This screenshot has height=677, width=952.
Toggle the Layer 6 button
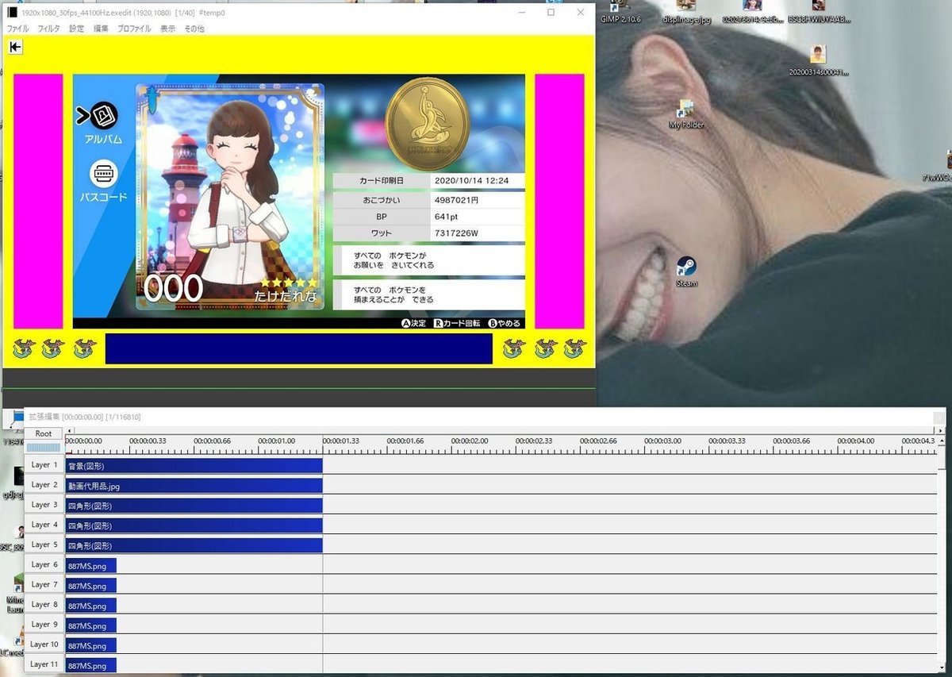[44, 564]
